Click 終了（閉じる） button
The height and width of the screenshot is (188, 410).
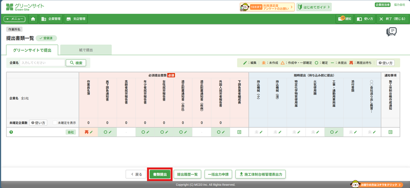(392, 19)
